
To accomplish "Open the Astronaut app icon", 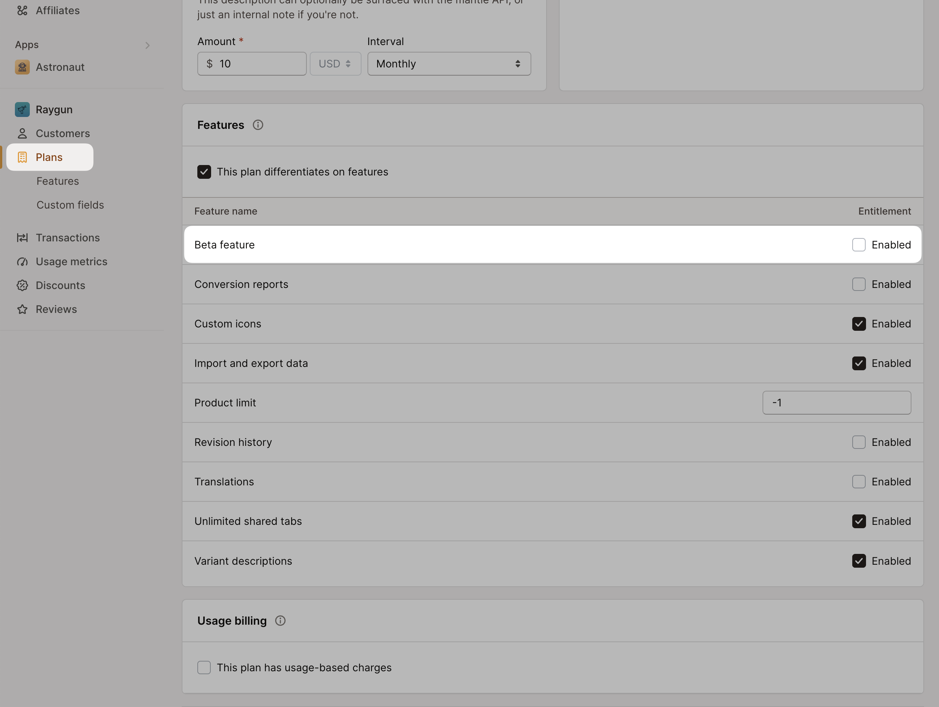I will [22, 67].
